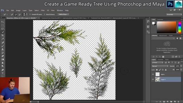The width and height of the screenshot is (183, 103).
Task: Switch to the Styles tab
Action: [x=171, y=35]
